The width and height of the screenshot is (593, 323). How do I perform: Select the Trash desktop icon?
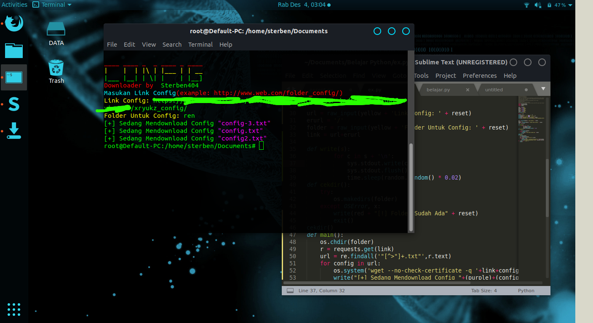pyautogui.click(x=56, y=71)
